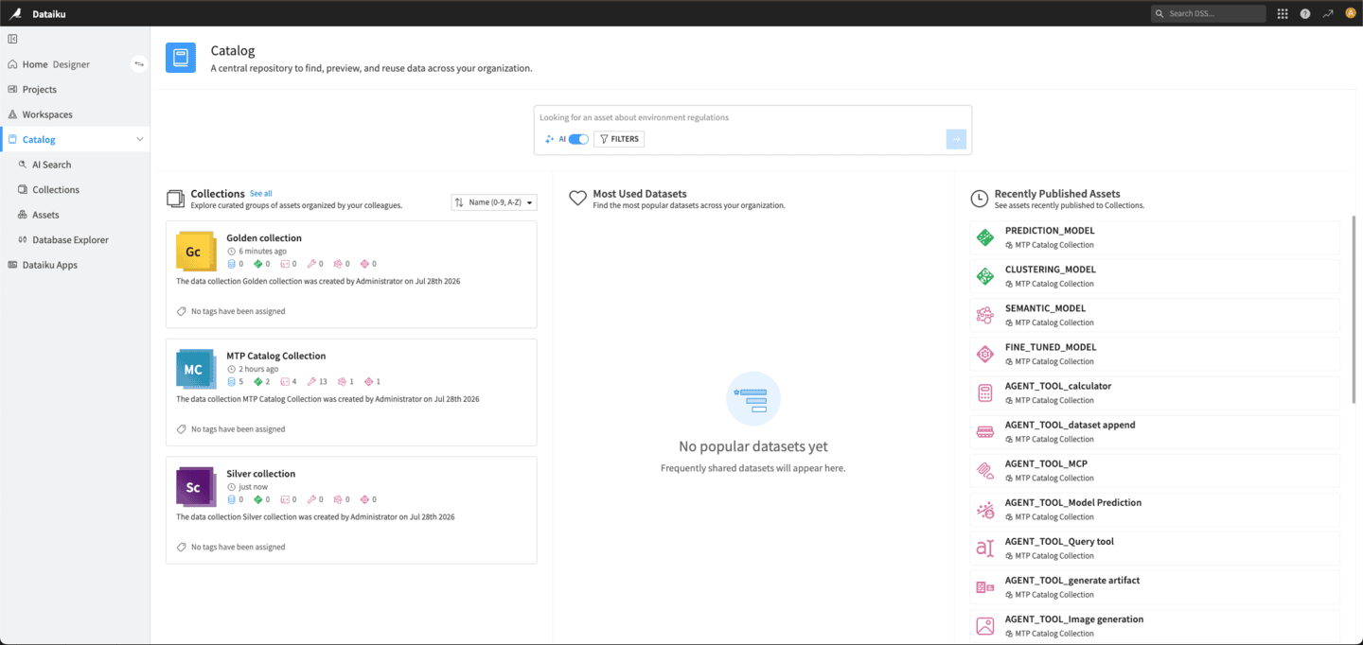Collapse the left sidebar panel
This screenshot has width=1363, height=645.
tap(12, 39)
